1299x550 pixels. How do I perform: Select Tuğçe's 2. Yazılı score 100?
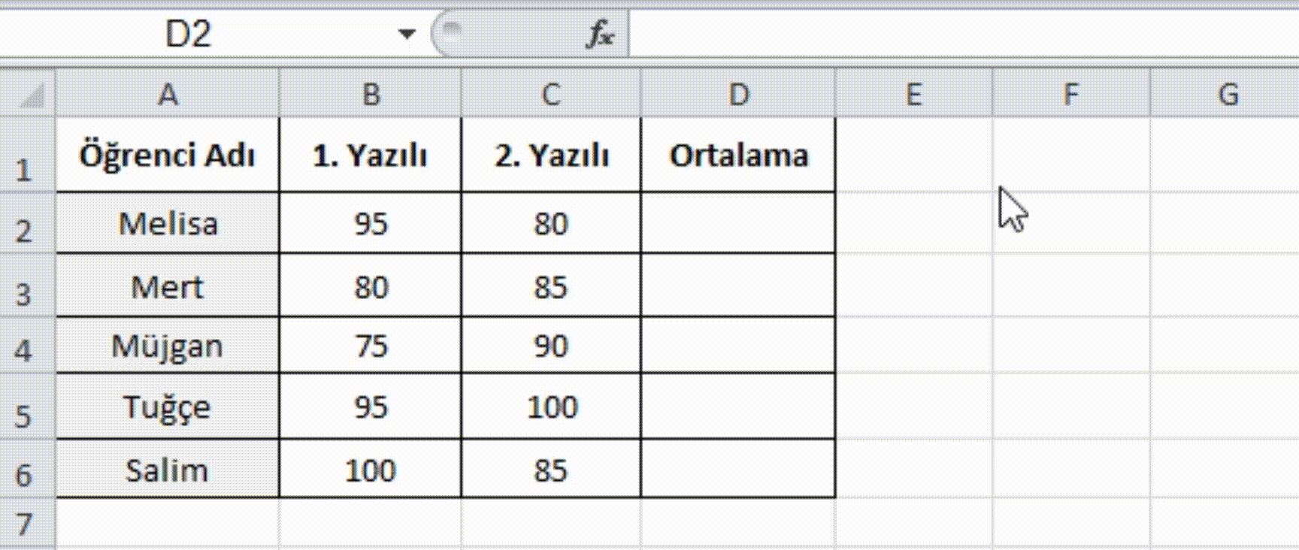551,407
